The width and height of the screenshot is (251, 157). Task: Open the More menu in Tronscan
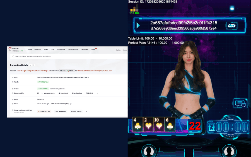[93, 49]
